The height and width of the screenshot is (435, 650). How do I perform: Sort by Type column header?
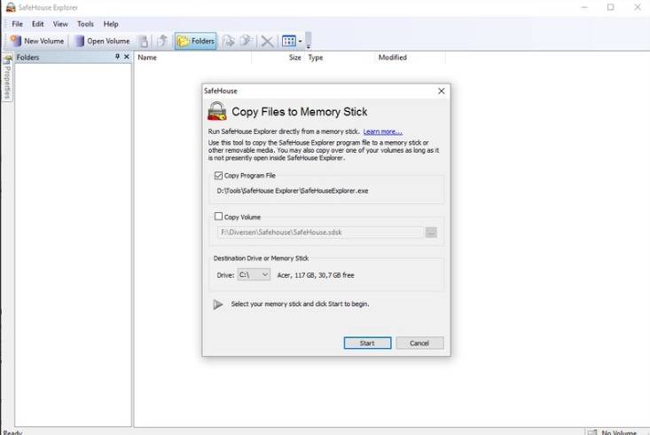click(x=340, y=58)
